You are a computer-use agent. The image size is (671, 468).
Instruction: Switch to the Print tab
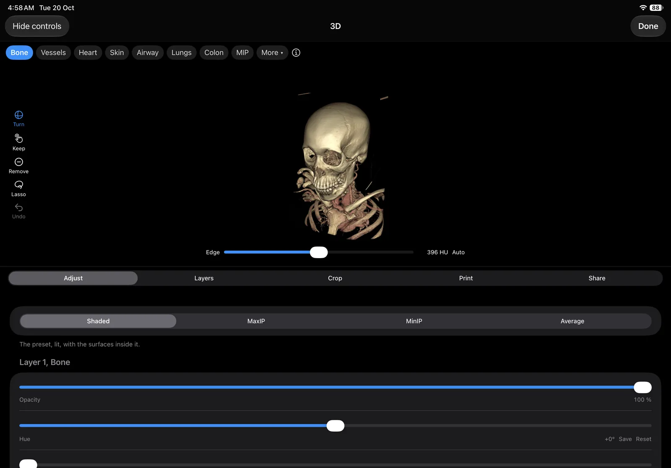(x=466, y=278)
